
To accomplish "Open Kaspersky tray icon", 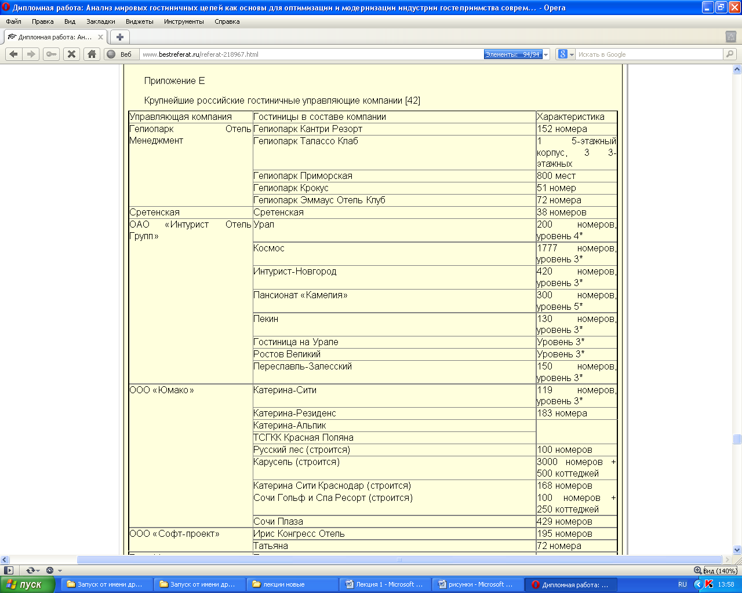I will tap(708, 584).
